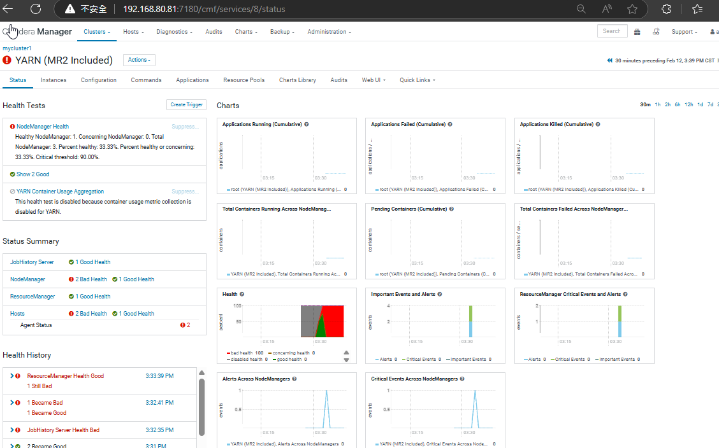Open browser extensions puzzle icon
The image size is (719, 448).
[x=666, y=9]
